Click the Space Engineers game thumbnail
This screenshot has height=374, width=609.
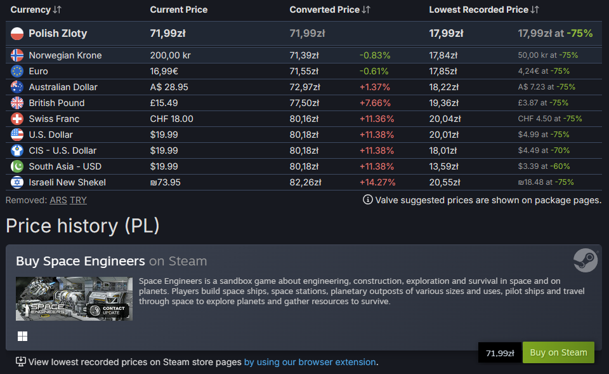click(x=74, y=298)
